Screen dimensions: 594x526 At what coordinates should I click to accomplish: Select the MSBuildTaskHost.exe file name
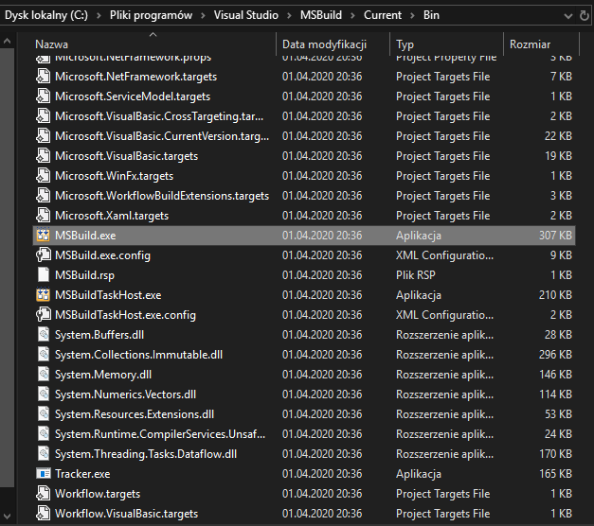click(108, 295)
